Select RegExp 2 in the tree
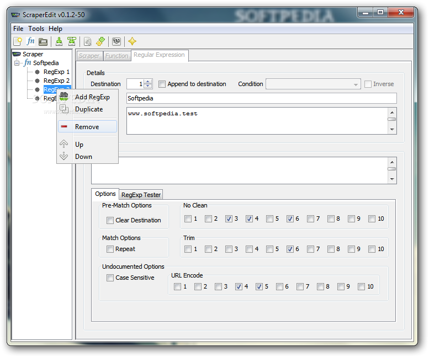Screen dimensions: 429x357 57,81
